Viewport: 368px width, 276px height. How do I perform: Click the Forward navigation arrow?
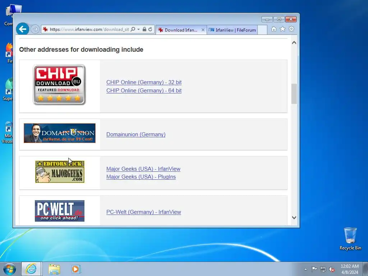pyautogui.click(x=35, y=29)
